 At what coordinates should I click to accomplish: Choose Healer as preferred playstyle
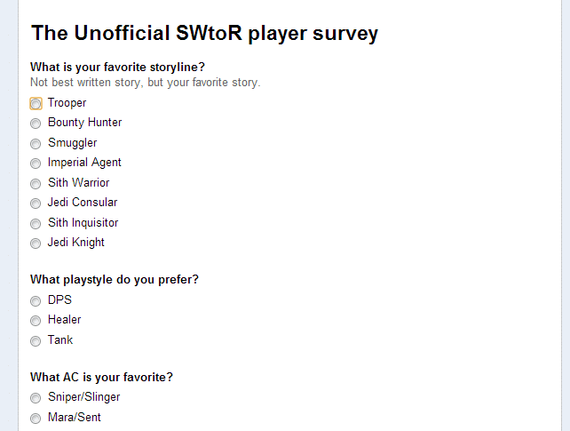coord(36,321)
